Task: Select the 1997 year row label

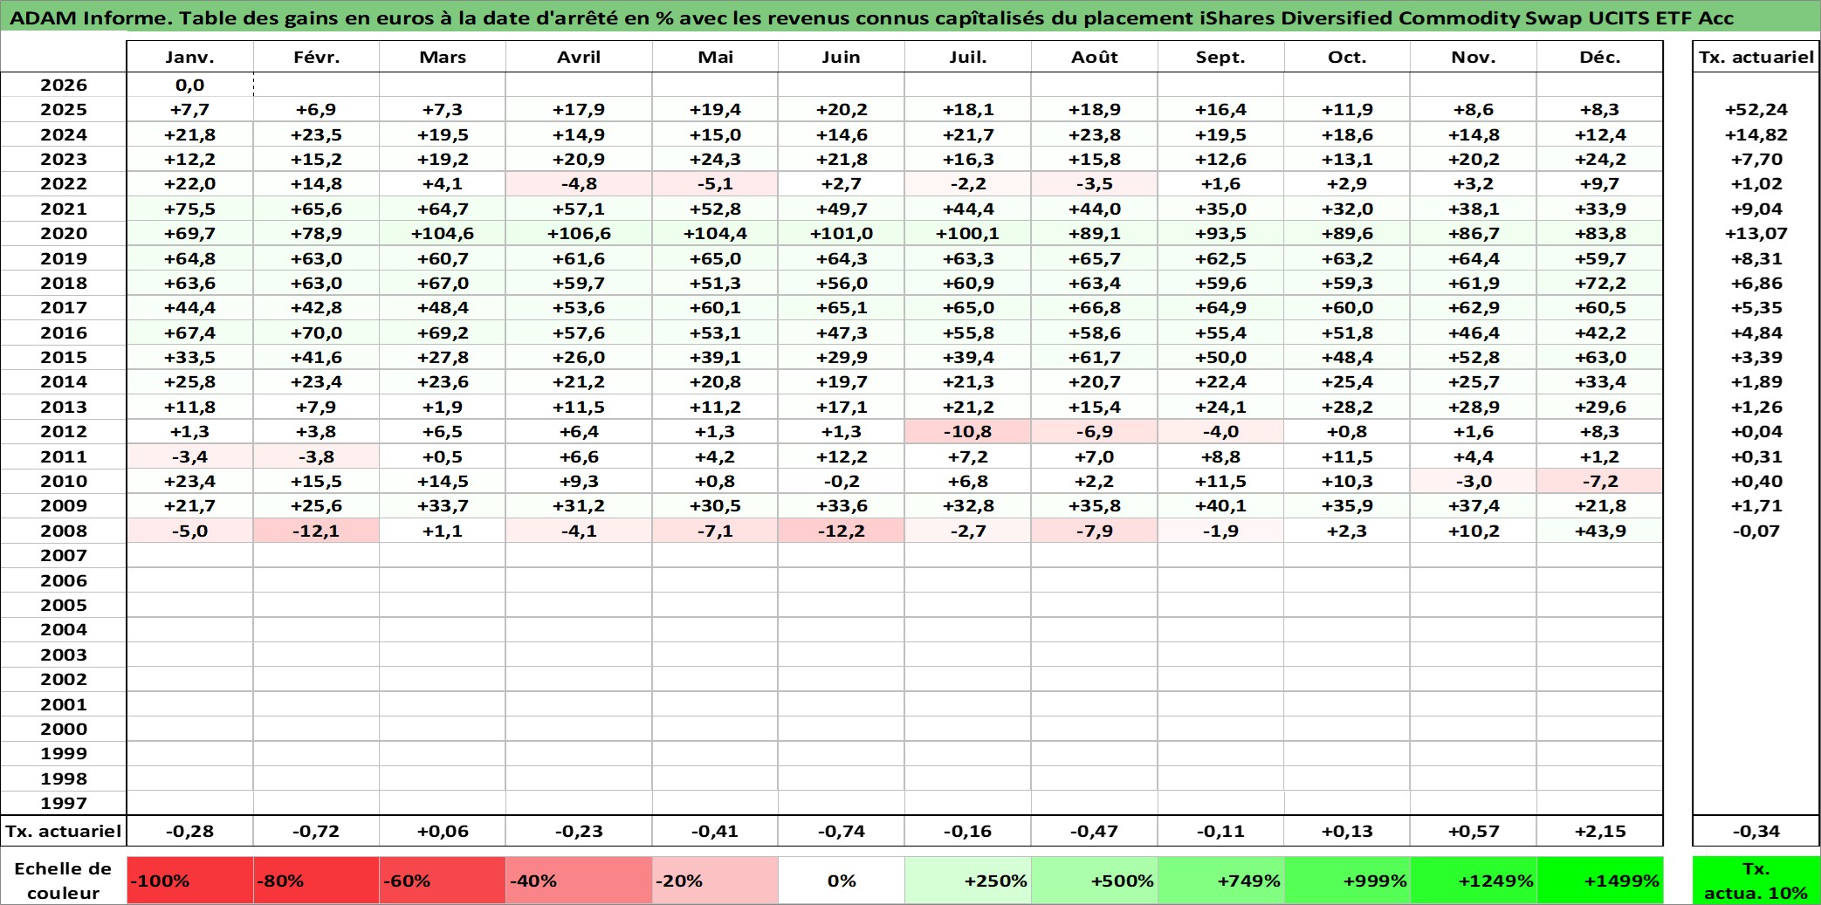Action: click(x=64, y=803)
